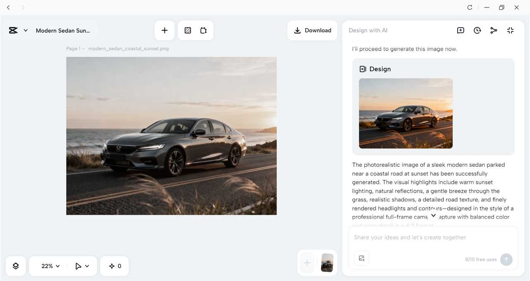
Task: Focus the Share your ideas prompt field
Action: tap(433, 238)
